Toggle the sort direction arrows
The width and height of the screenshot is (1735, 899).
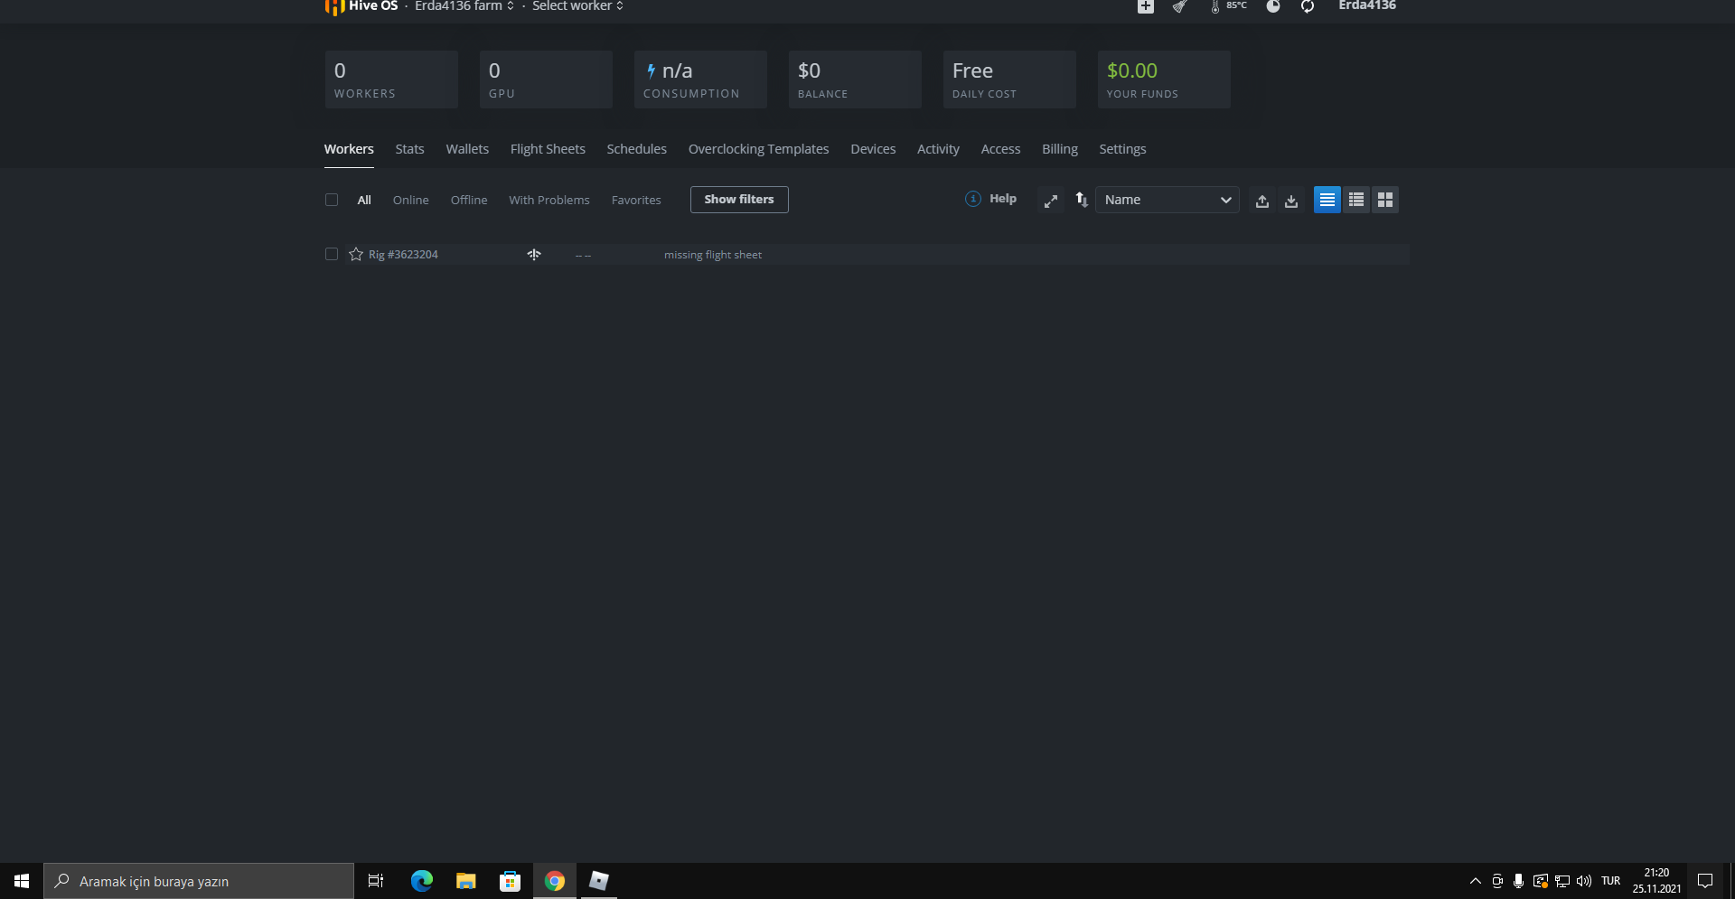point(1082,200)
